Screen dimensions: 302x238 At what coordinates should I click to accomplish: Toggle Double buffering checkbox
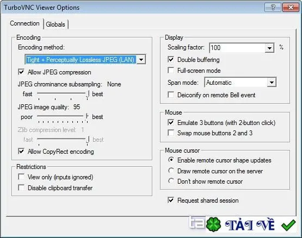click(x=171, y=60)
